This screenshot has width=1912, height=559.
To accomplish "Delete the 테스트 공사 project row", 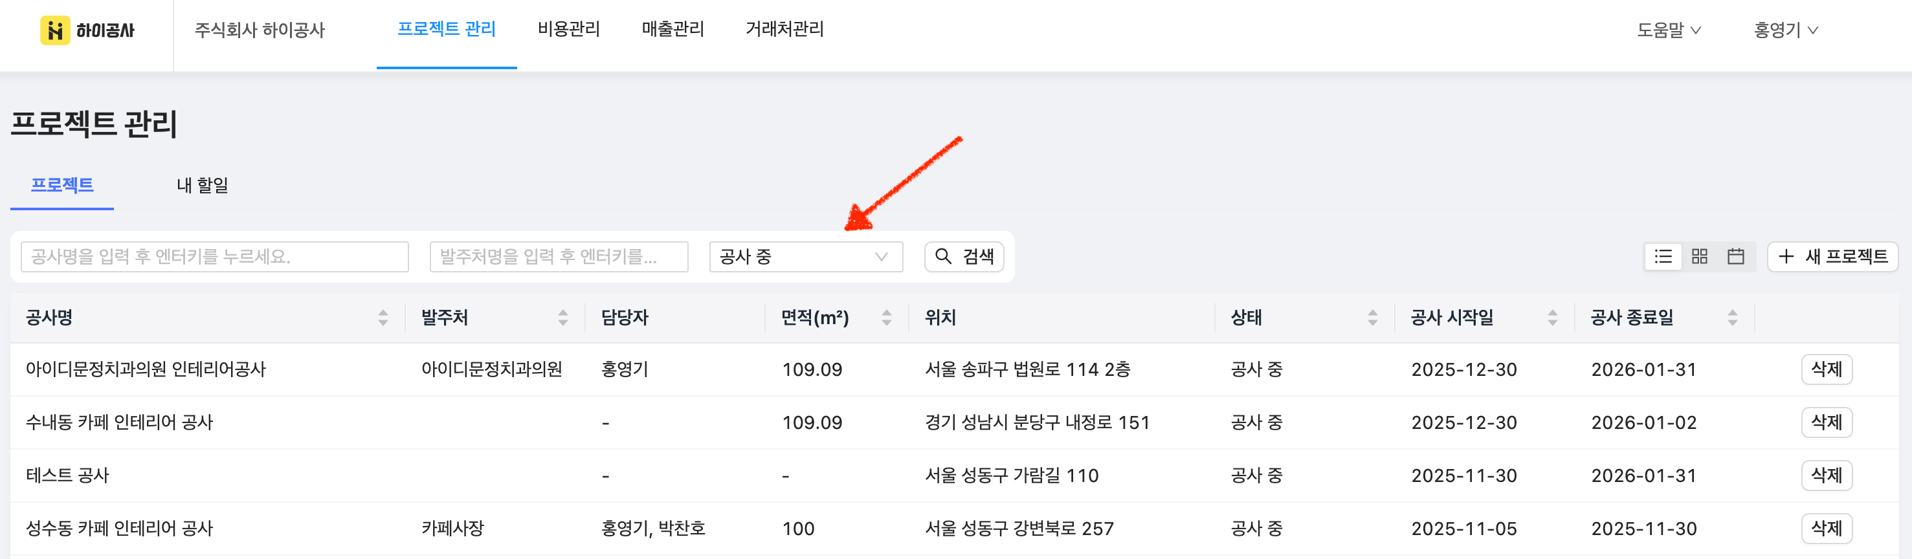I will pos(1826,475).
